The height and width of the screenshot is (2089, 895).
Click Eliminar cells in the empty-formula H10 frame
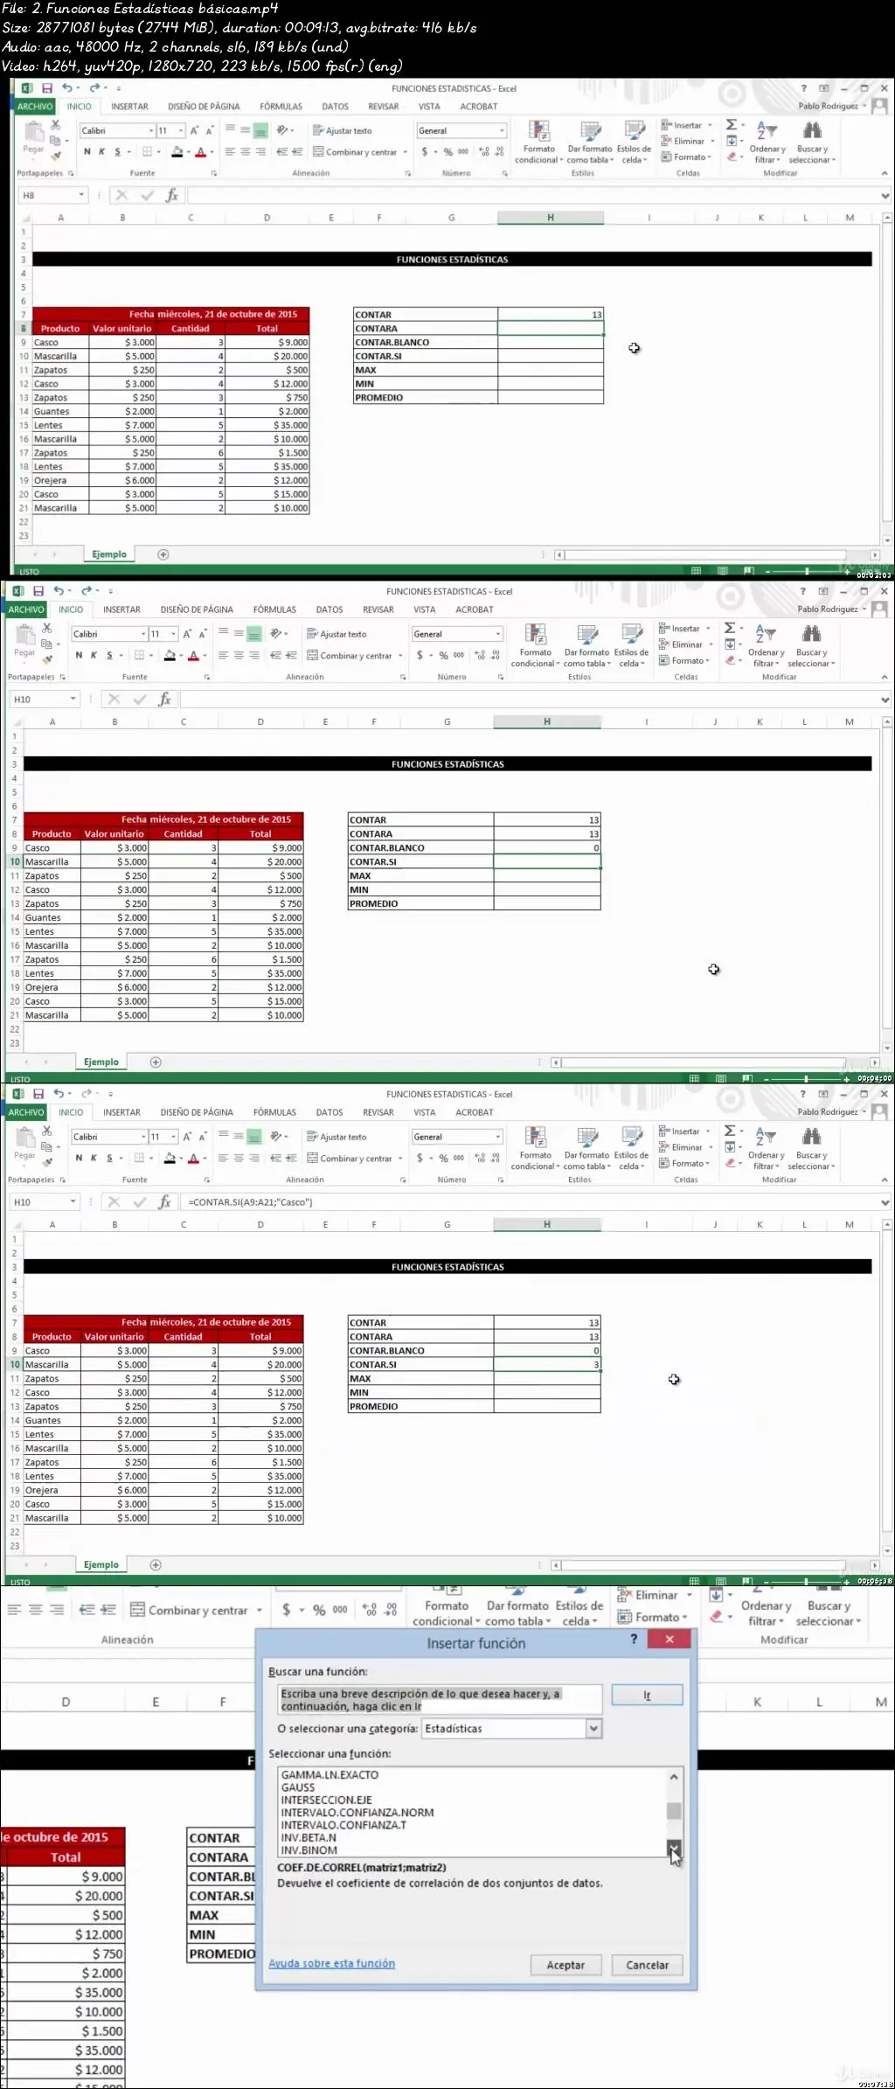681,644
